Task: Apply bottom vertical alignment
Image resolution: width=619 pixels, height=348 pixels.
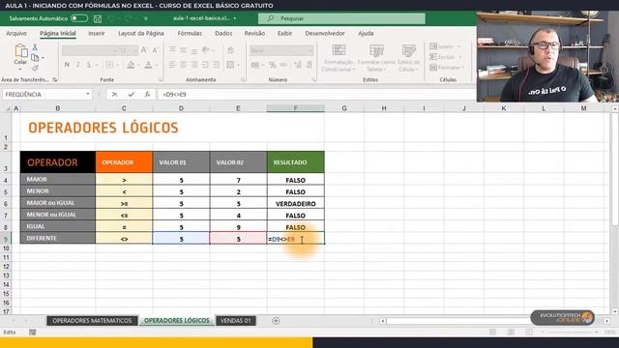Action: pyautogui.click(x=193, y=50)
